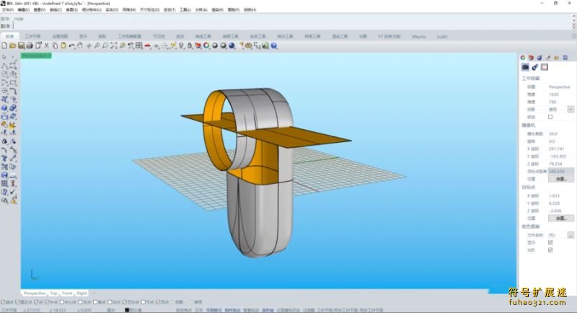
Task: Switch to the 曲线工具 toolbar tab
Action: coord(203,36)
